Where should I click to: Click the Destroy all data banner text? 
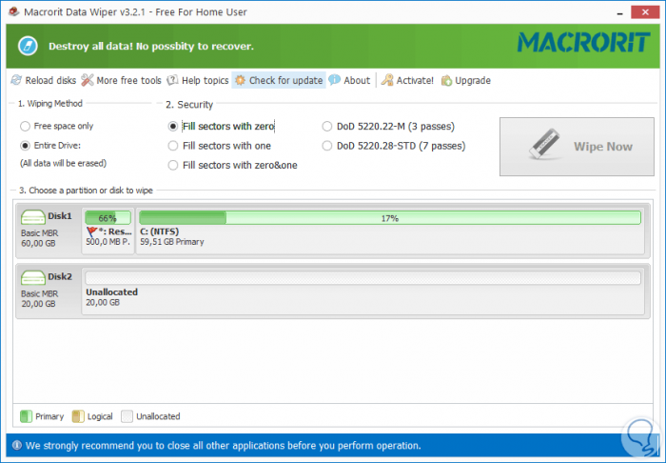[150, 47]
